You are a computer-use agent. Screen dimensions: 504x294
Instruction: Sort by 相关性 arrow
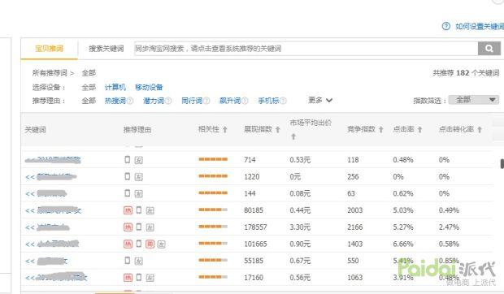(225, 130)
